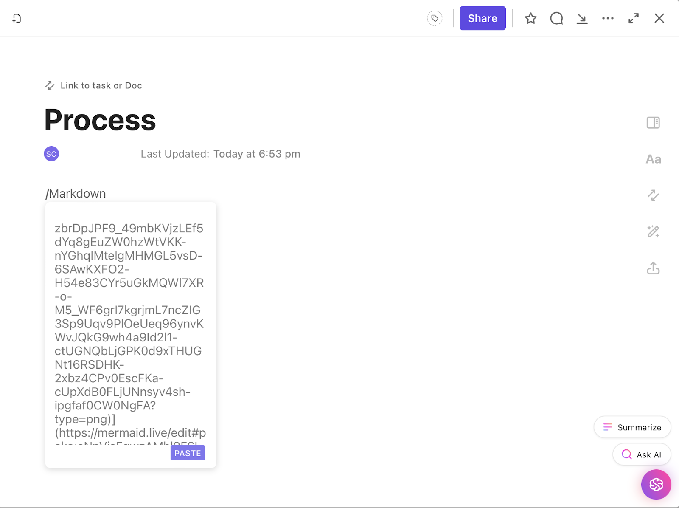The image size is (679, 508).
Task: Click the Summarize button
Action: click(632, 427)
